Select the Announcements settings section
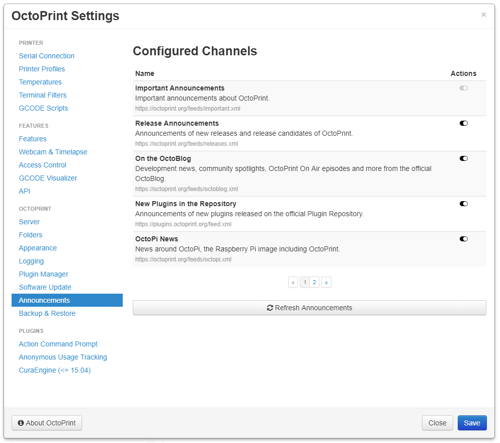 point(44,300)
